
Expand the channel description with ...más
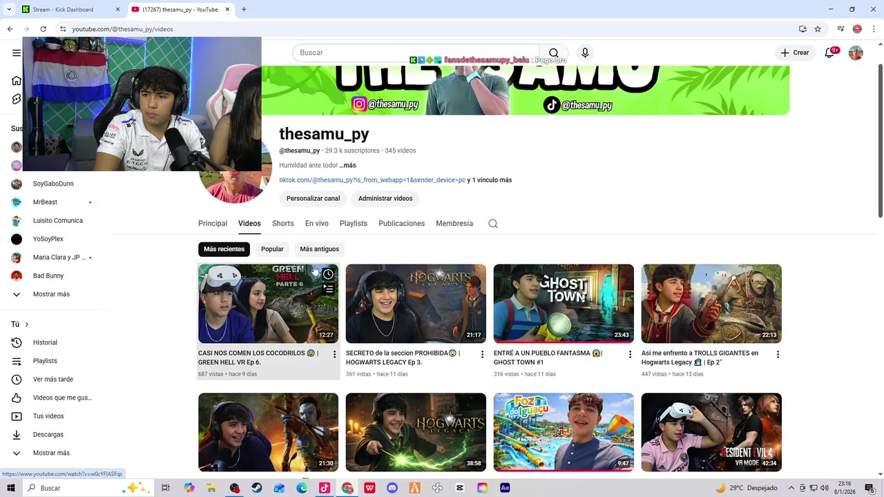click(x=347, y=166)
